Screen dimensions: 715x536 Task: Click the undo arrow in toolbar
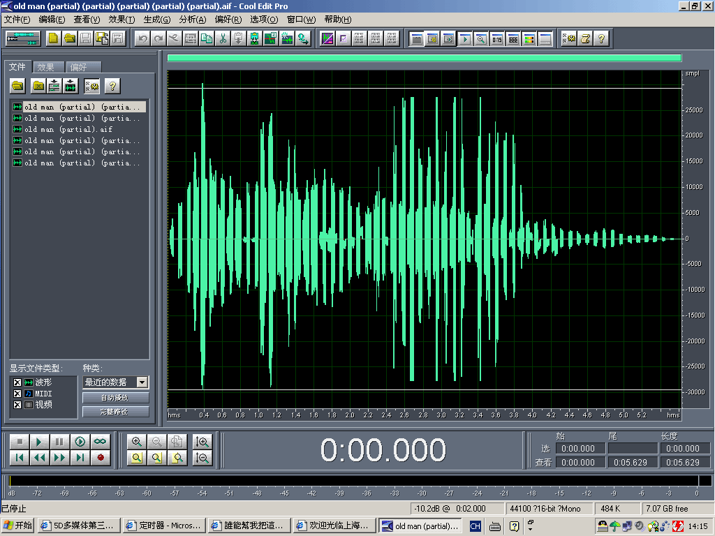coord(142,39)
